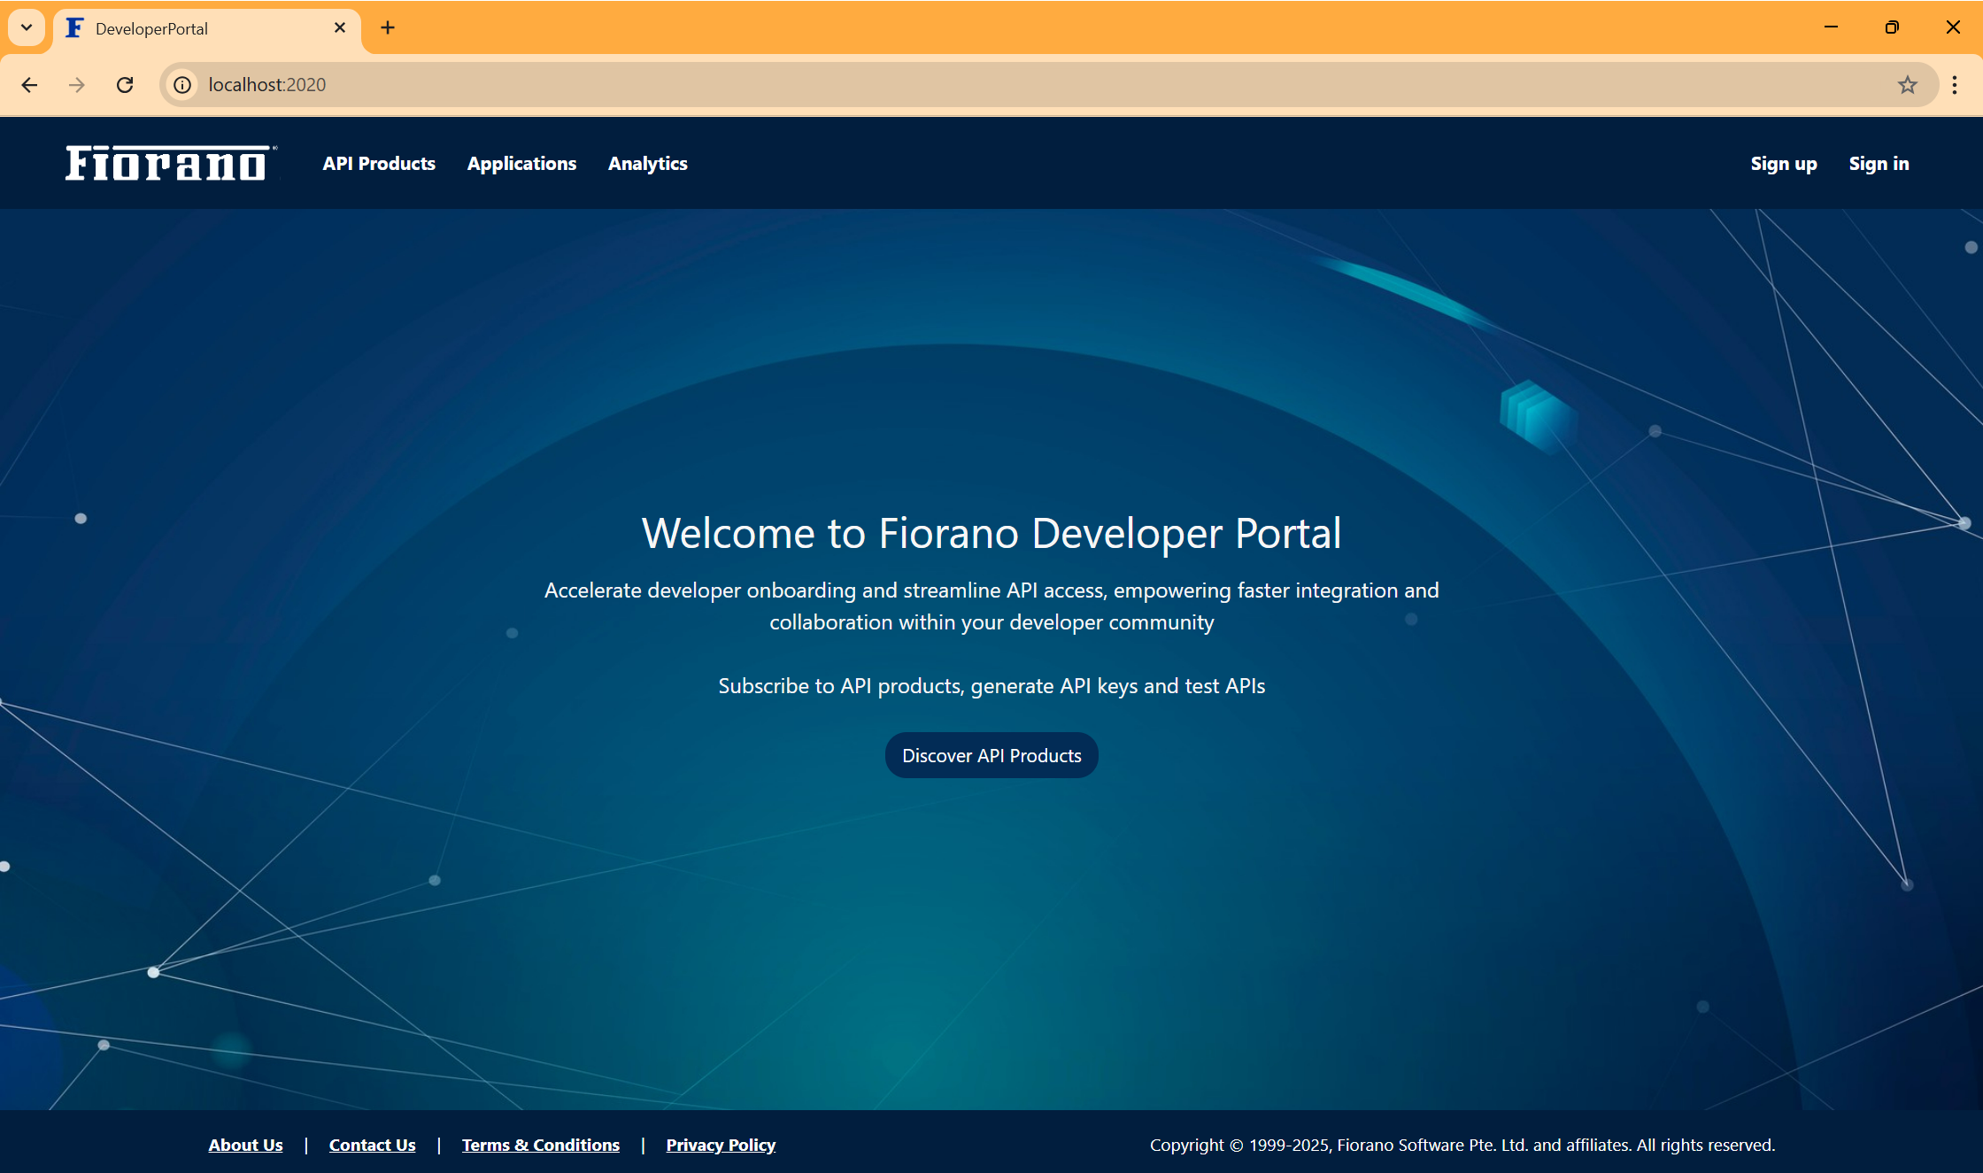The image size is (1983, 1173).
Task: Reload the page with the refresh icon
Action: [125, 85]
